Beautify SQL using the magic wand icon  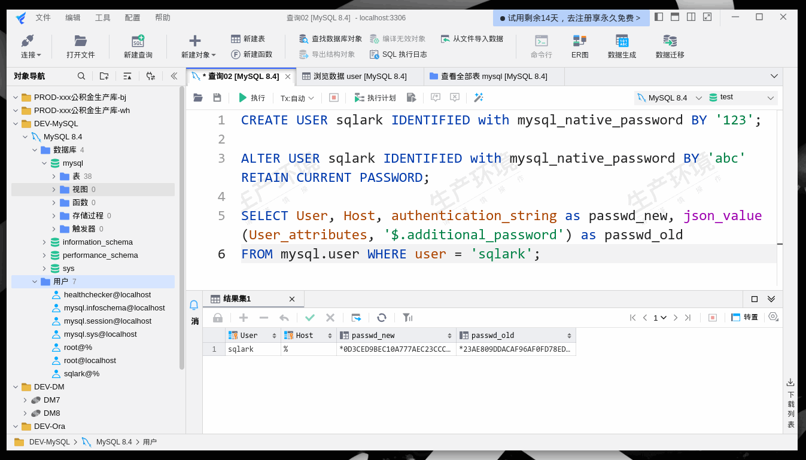coord(478,98)
